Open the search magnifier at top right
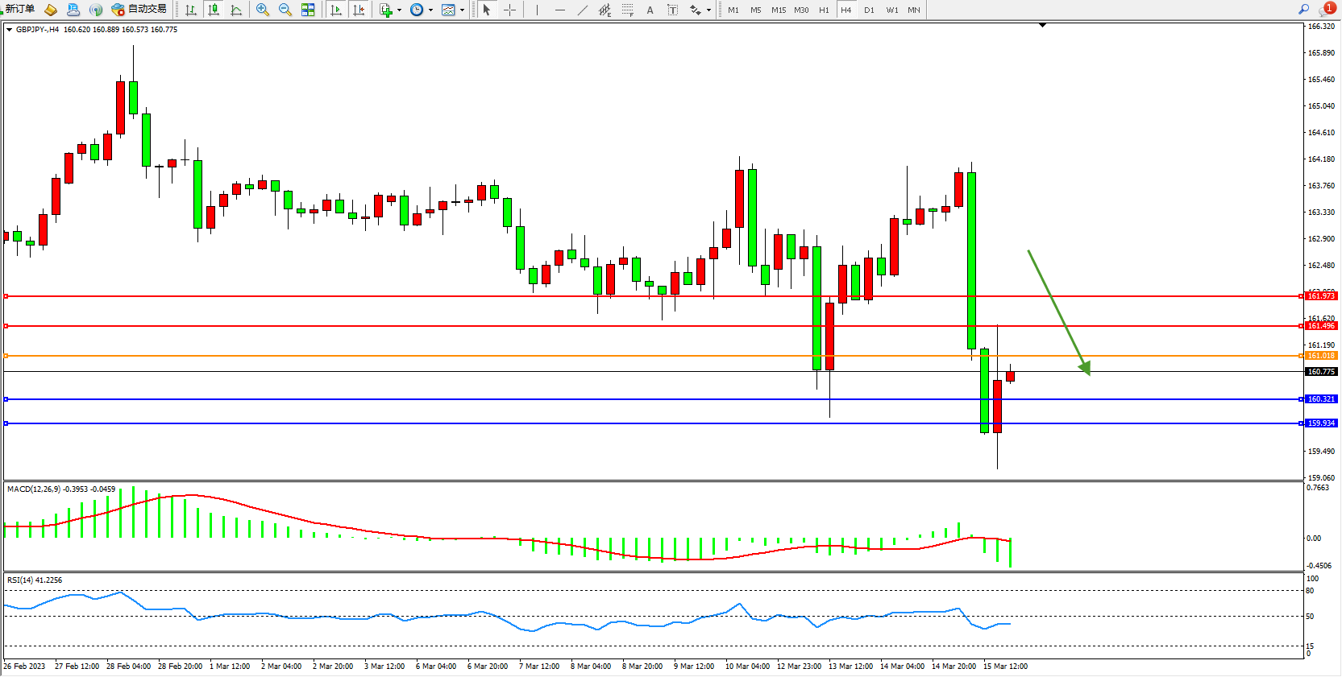 pyautogui.click(x=1303, y=9)
